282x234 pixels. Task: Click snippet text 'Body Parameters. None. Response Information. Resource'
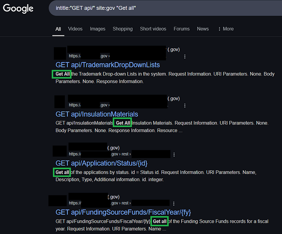click(116, 130)
